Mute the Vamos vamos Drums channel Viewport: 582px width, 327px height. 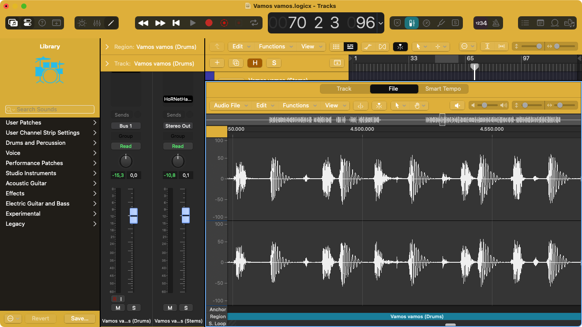[x=117, y=308]
